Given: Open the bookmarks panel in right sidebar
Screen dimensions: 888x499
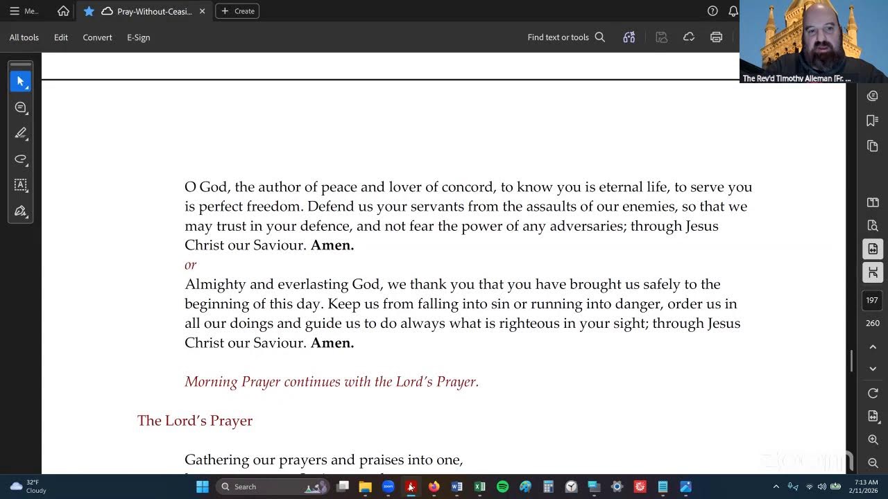Looking at the screenshot, I should [873, 121].
